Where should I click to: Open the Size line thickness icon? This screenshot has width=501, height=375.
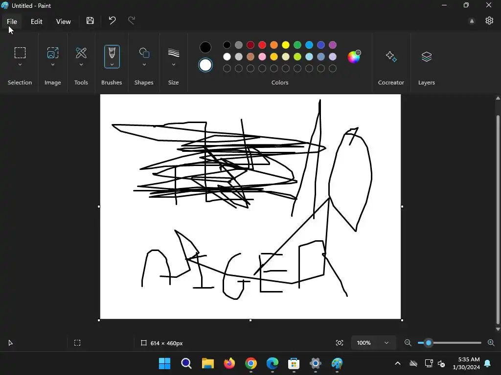point(174,53)
